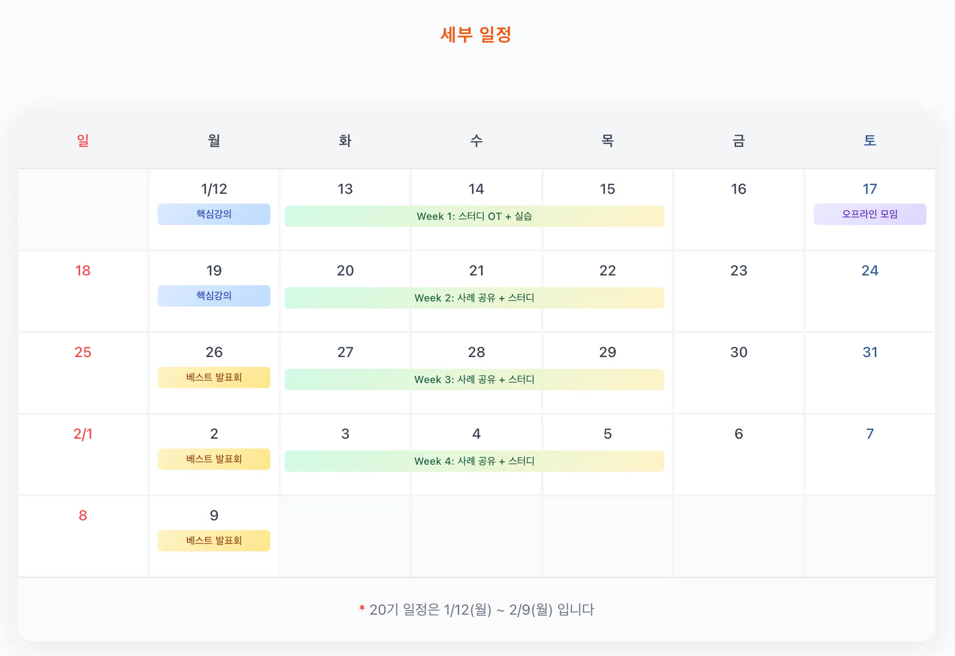Open the Week 1: 스터디 OT + 실습 event bar

pos(474,216)
